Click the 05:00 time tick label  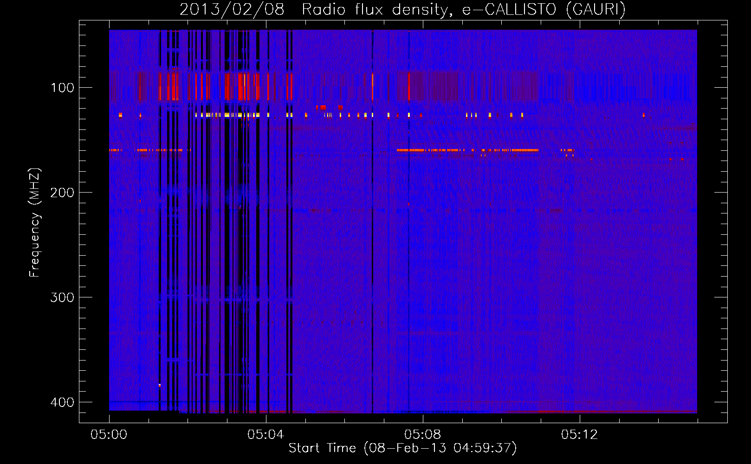109,435
